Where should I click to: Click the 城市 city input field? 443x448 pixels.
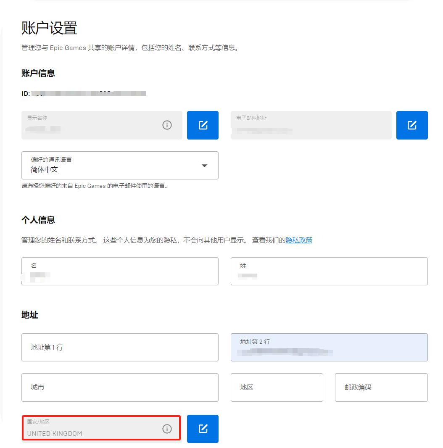pos(120,387)
